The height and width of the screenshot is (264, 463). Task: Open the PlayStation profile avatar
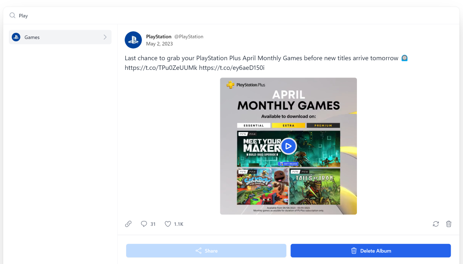tap(133, 40)
